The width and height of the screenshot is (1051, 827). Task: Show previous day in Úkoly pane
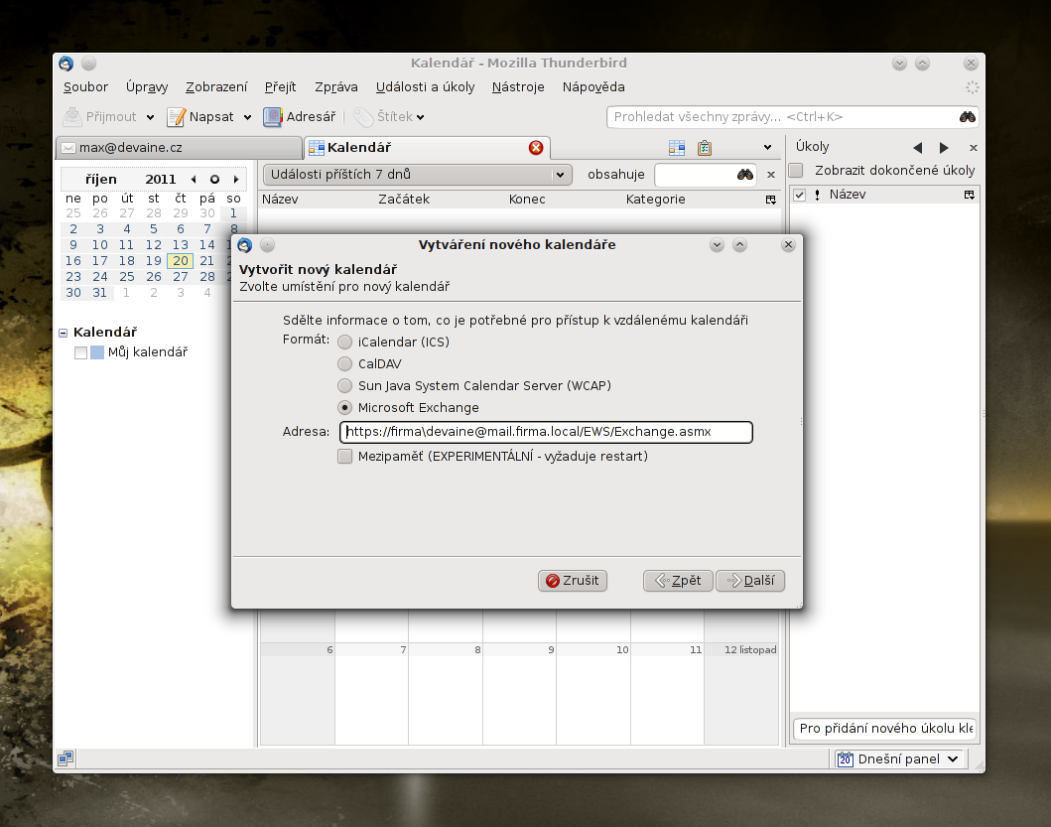(918, 148)
